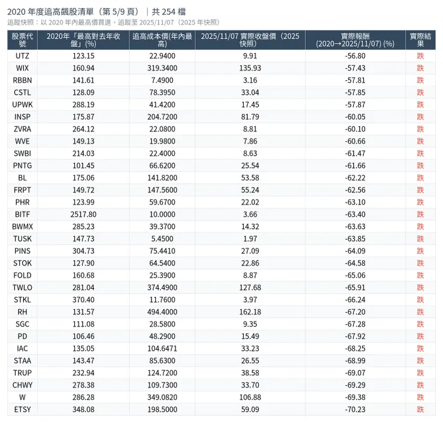
Task: Select the UTZ ticker cell
Action: [x=22, y=56]
